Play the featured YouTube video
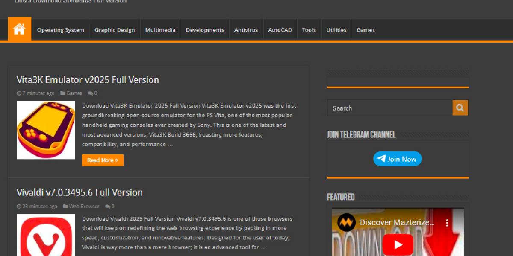The width and height of the screenshot is (513, 256). click(x=398, y=244)
